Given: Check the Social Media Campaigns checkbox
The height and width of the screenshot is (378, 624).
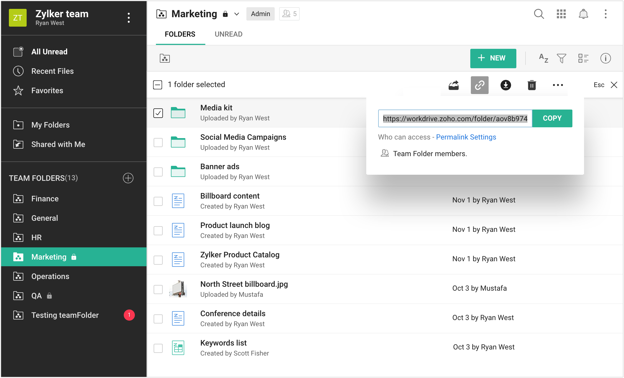Looking at the screenshot, I should click(x=158, y=142).
